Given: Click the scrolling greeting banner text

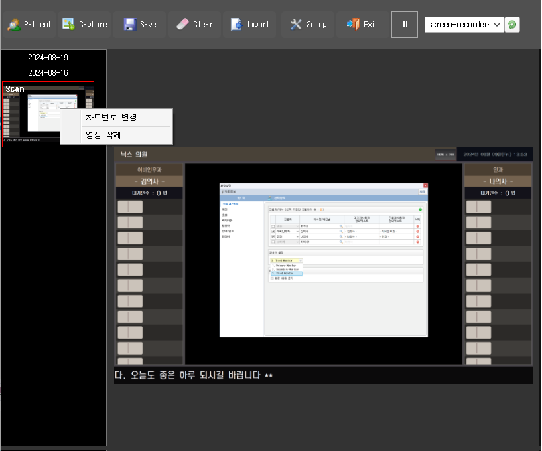Looking at the screenshot, I should [x=194, y=375].
